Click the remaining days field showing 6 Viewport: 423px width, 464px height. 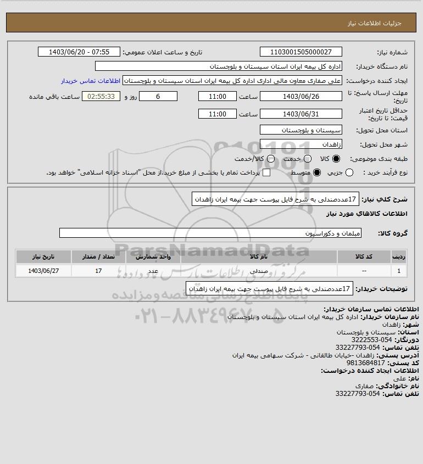pos(158,97)
